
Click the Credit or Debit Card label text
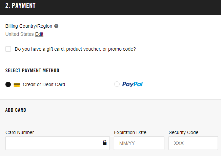point(44,84)
